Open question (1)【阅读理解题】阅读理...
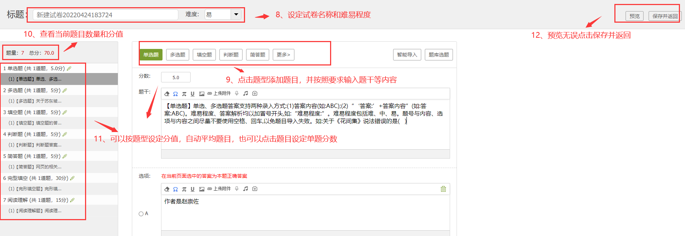Viewport: 685px width, 236px height. (x=59, y=211)
